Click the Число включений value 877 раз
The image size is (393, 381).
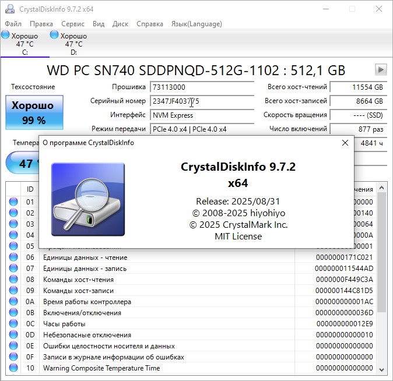pos(359,129)
